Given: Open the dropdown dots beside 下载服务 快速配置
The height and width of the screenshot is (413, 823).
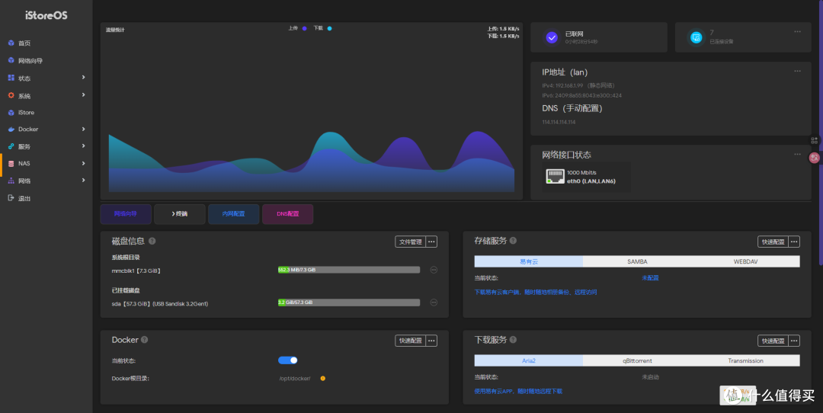Looking at the screenshot, I should tap(794, 341).
